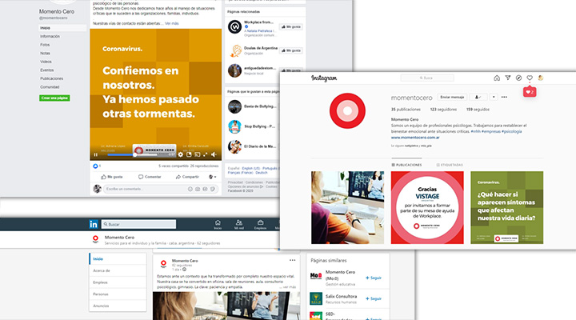The image size is (576, 320).
Task: Go to Instagram home icon
Action: coord(497,78)
